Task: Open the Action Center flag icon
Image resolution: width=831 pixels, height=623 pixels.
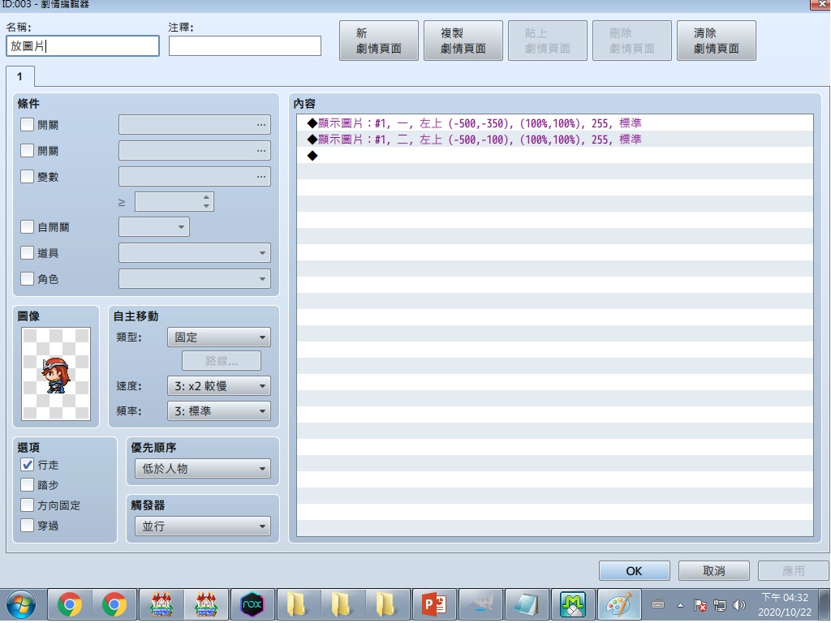Action: tap(700, 605)
